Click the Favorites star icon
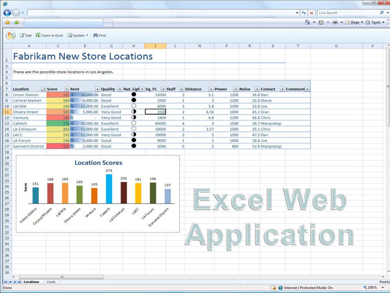Screen dimensions: 390x293 tap(7, 22)
